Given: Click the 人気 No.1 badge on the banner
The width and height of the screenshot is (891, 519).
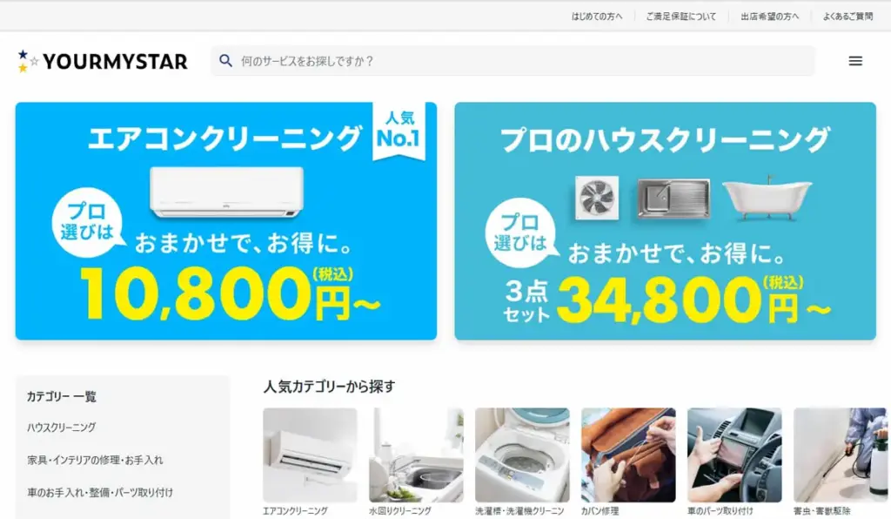Looking at the screenshot, I should coord(399,130).
